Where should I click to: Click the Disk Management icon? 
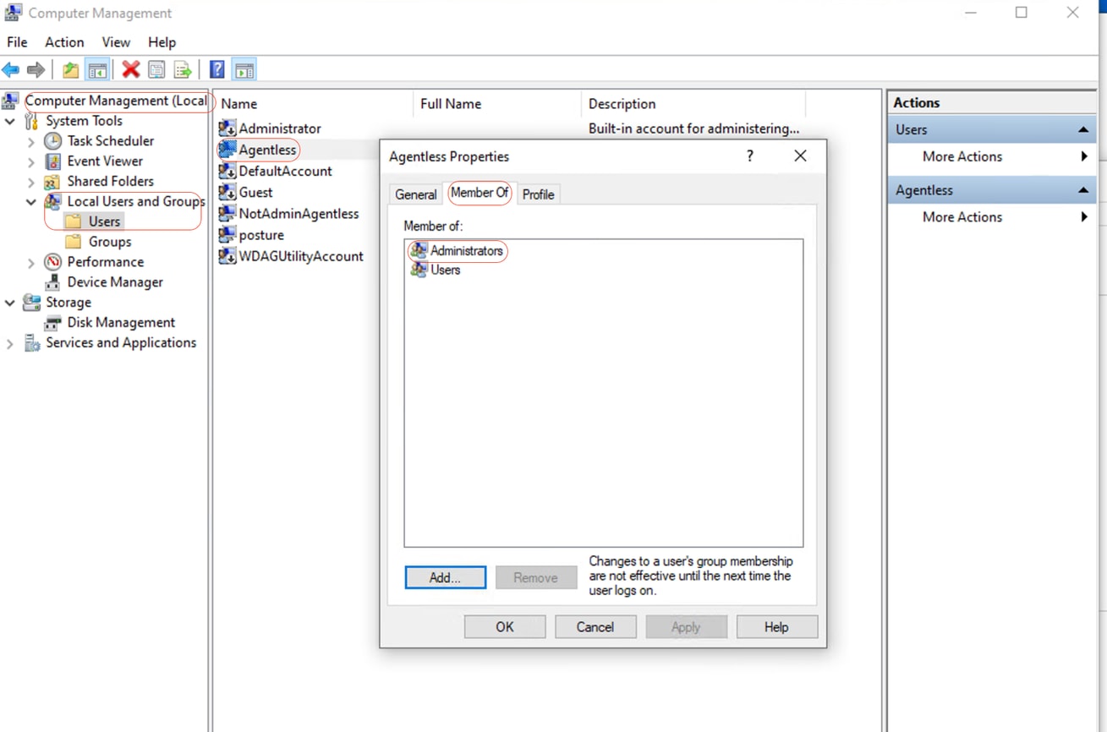(x=53, y=323)
